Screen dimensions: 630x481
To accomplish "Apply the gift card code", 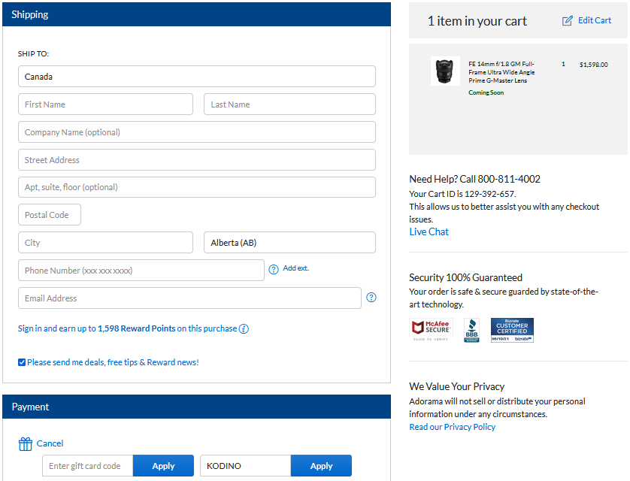I will pyautogui.click(x=164, y=466).
